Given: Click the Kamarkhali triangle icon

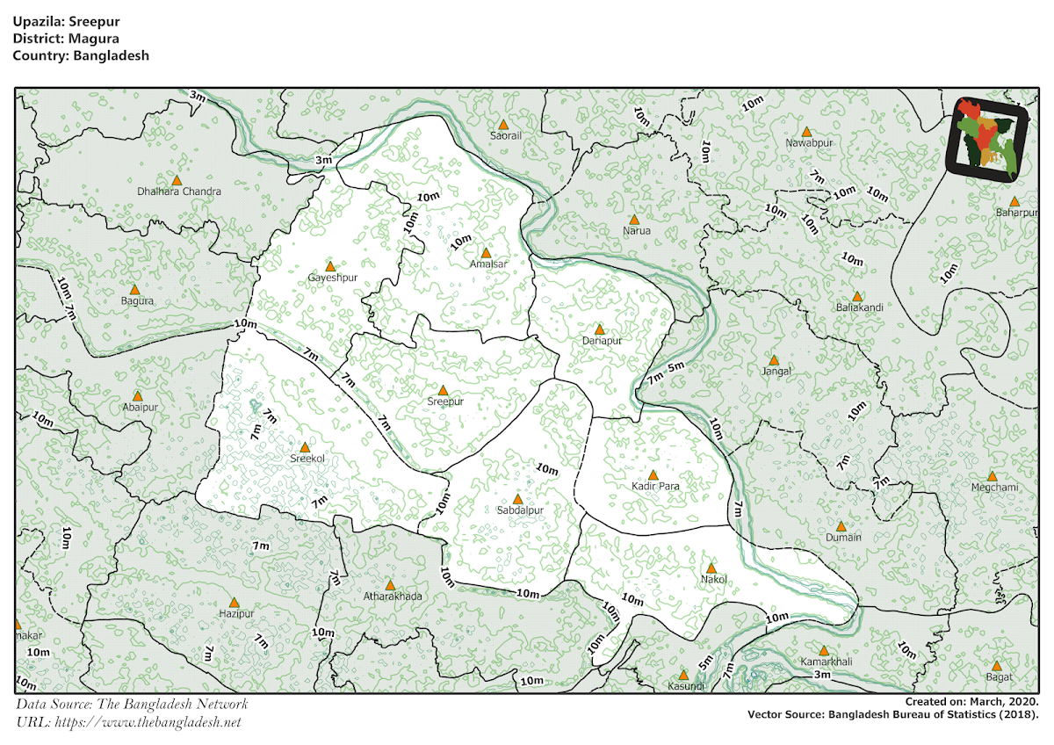Looking at the screenshot, I should pyautogui.click(x=824, y=651).
